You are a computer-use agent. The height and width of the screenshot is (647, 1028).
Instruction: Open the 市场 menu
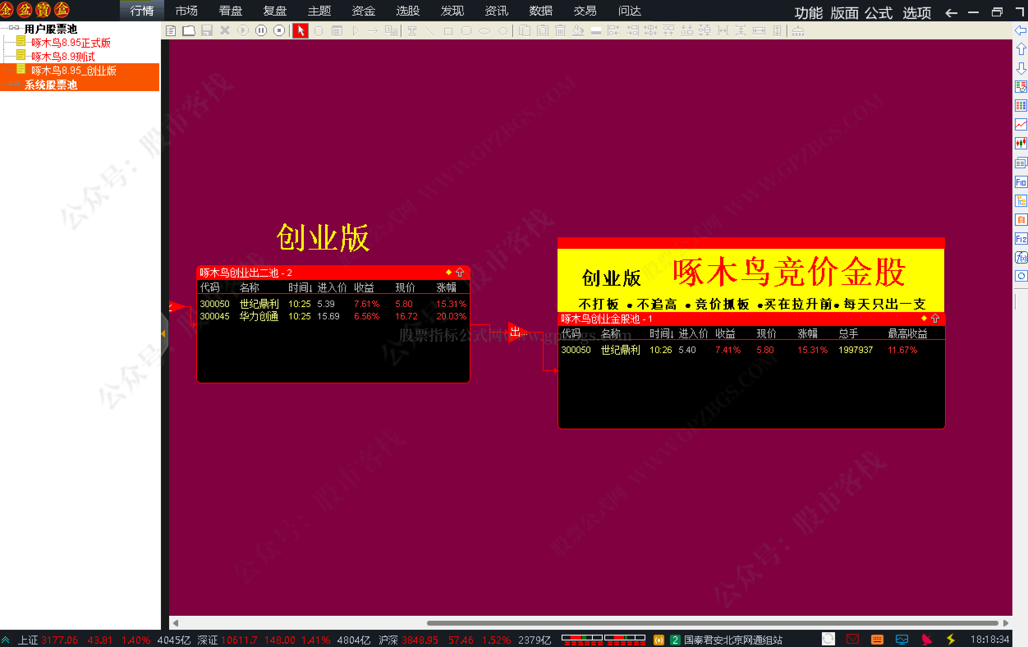tap(186, 11)
